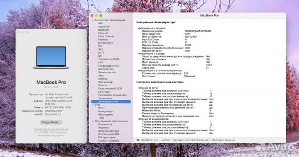The width and height of the screenshot is (299, 157).
Task: Select USB in the sidebar
Action: point(100,63)
